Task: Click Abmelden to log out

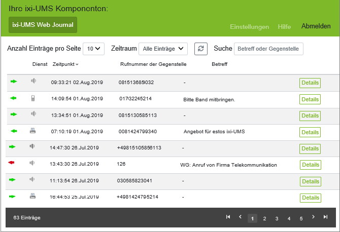Action: click(x=316, y=26)
